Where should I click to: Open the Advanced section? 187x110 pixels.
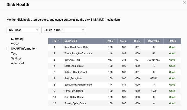coord(17,63)
